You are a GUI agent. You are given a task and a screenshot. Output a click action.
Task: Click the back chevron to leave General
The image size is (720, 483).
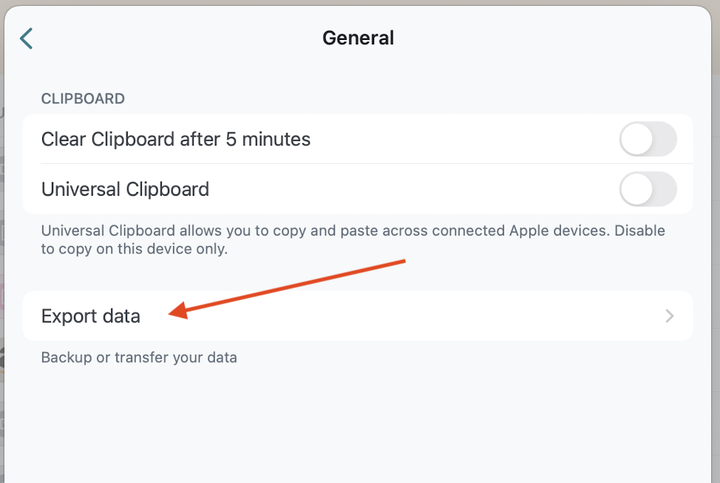pos(27,38)
